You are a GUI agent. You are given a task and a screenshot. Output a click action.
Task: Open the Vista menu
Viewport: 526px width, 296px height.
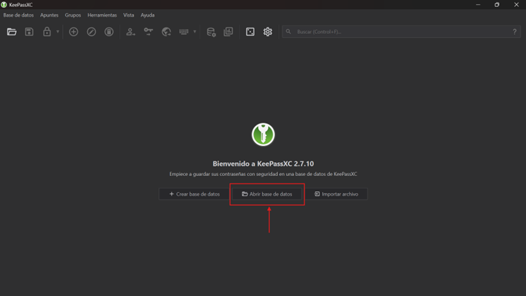[128, 15]
